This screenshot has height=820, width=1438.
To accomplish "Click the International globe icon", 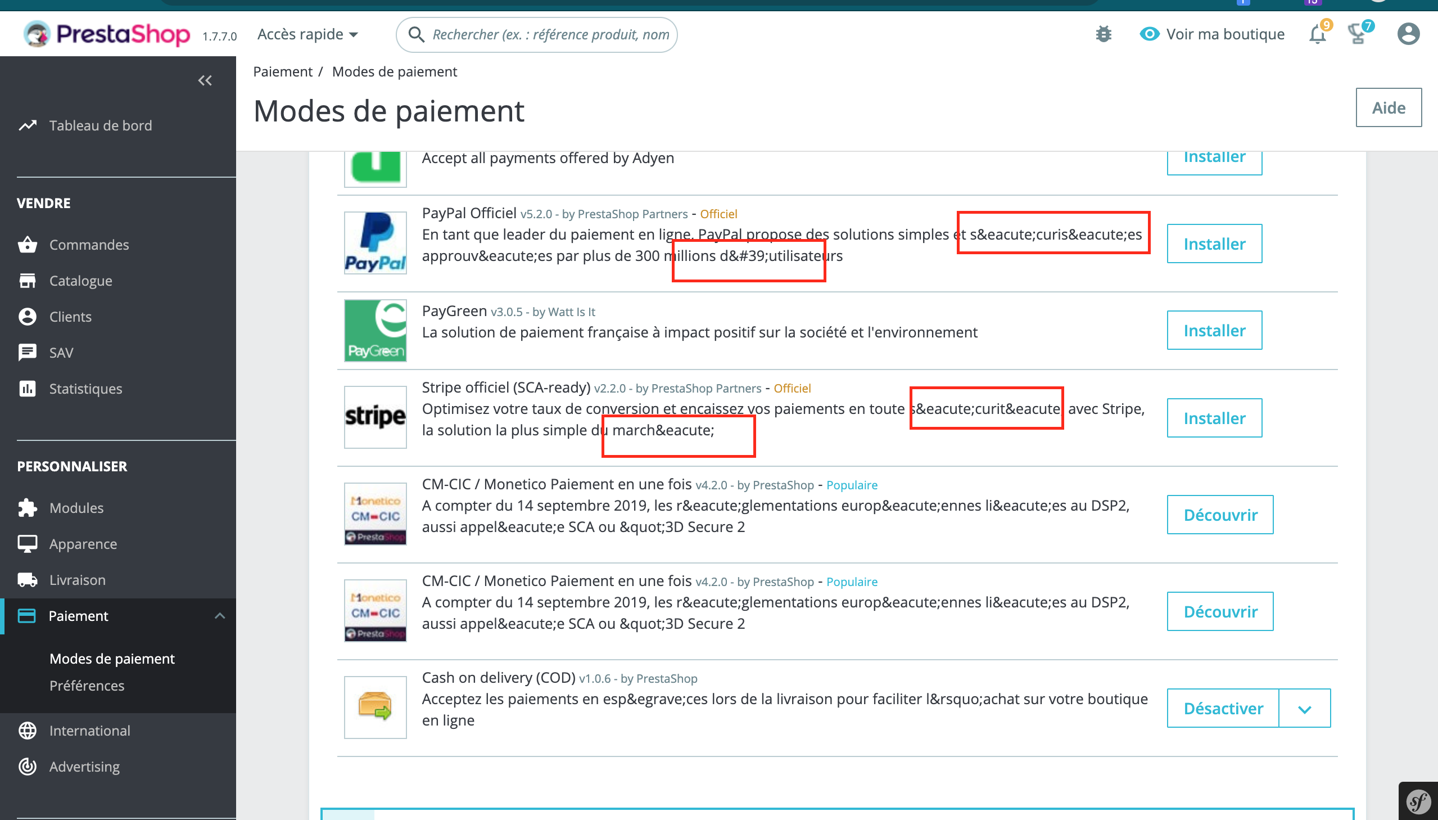I will 28,731.
